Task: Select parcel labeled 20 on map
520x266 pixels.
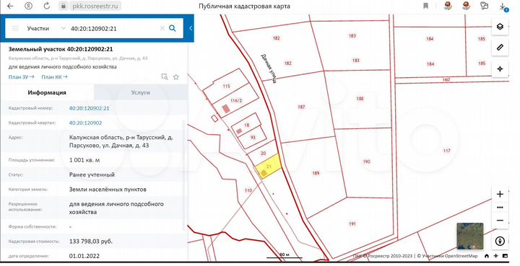Action: click(x=263, y=153)
